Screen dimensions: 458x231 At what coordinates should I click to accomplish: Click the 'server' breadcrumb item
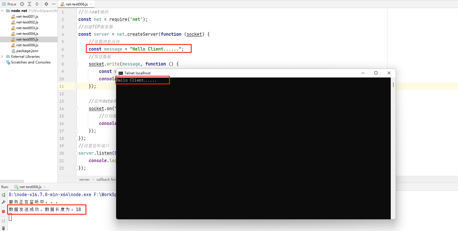click(x=84, y=180)
